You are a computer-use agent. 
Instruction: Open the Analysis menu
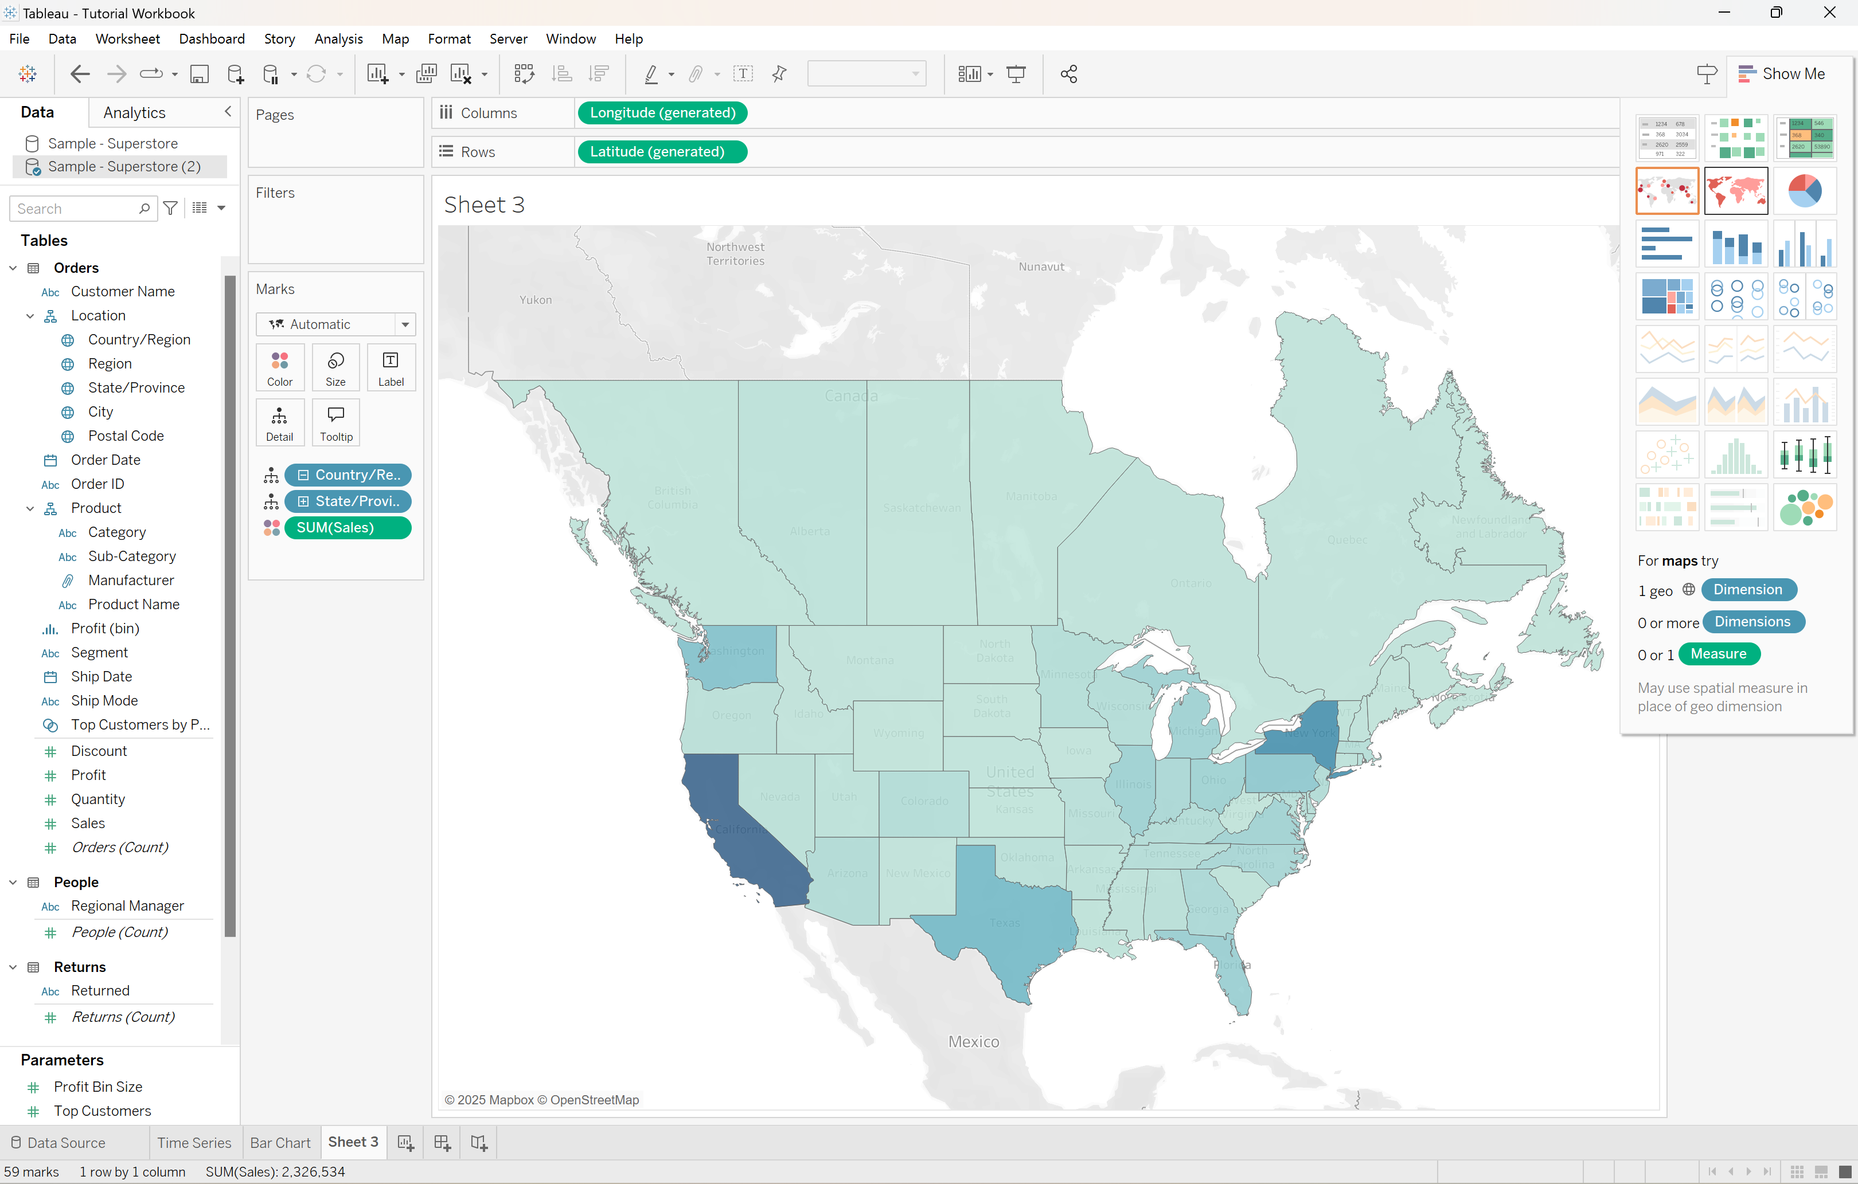[x=338, y=38]
